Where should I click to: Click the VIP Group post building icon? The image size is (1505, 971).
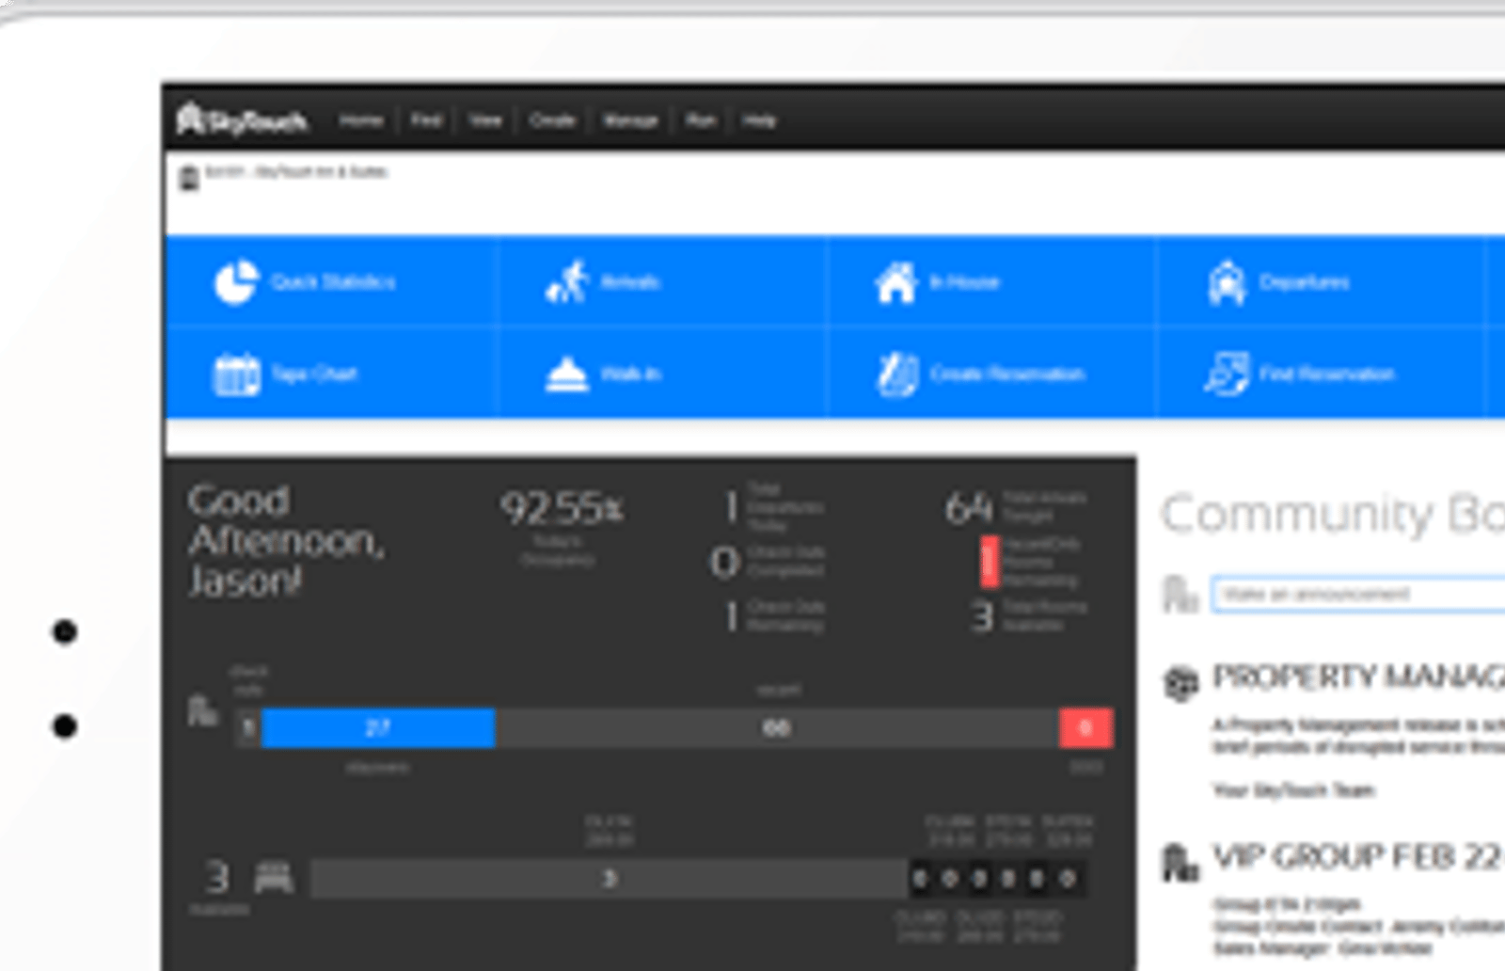1180,861
